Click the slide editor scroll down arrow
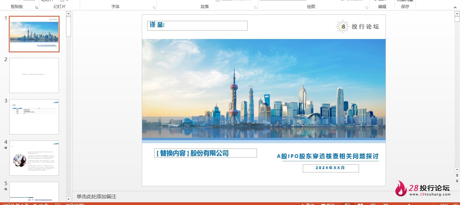This screenshot has width=460, height=205. click(457, 170)
